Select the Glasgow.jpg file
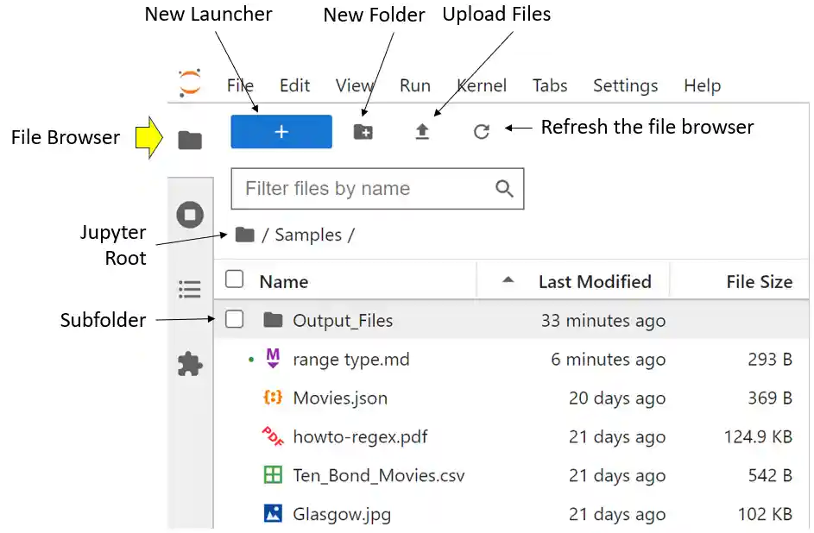The height and width of the screenshot is (533, 814). [x=340, y=514]
